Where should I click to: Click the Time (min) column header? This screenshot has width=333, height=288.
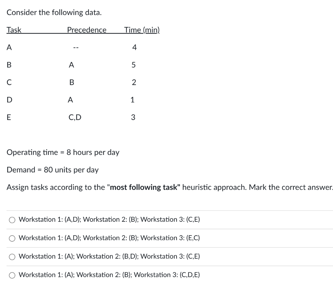[142, 30]
